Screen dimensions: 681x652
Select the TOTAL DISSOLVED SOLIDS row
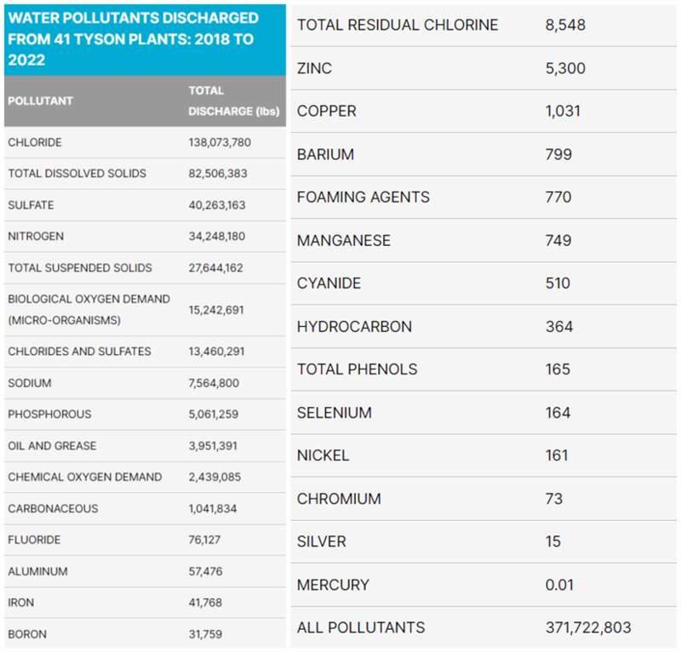(145, 174)
